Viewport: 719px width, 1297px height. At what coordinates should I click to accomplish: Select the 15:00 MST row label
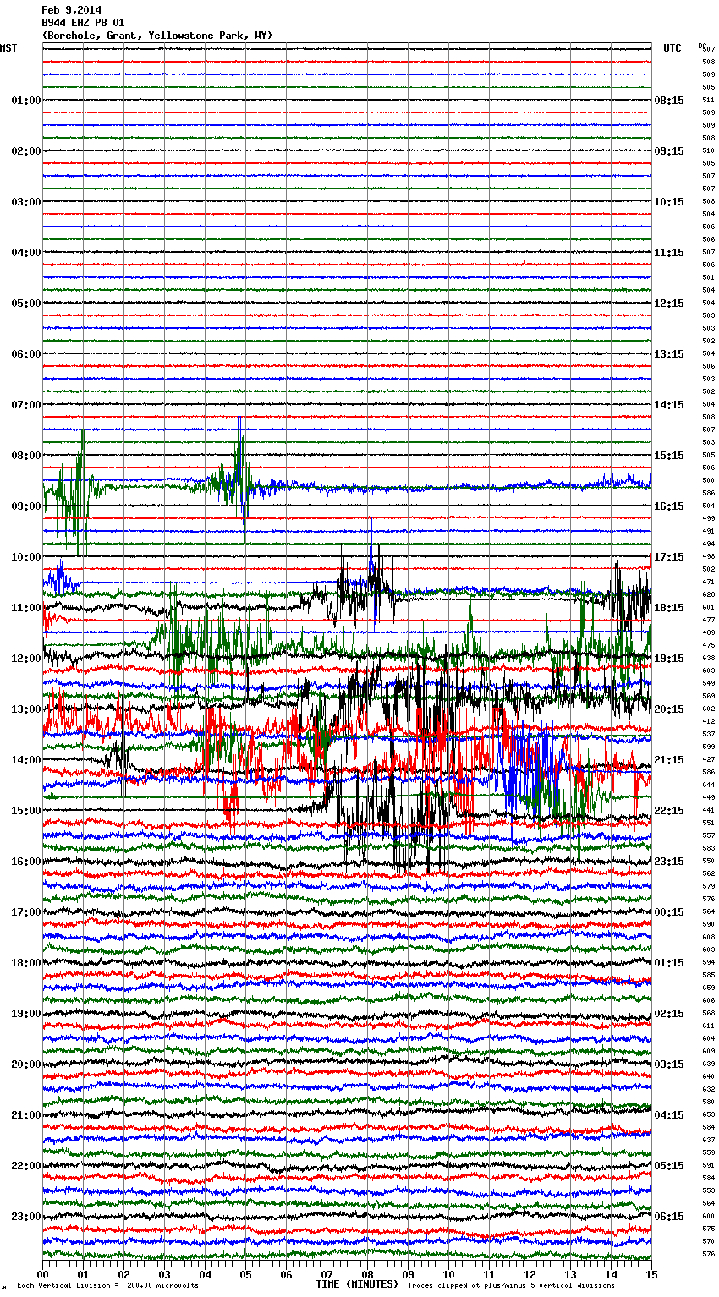[26, 811]
